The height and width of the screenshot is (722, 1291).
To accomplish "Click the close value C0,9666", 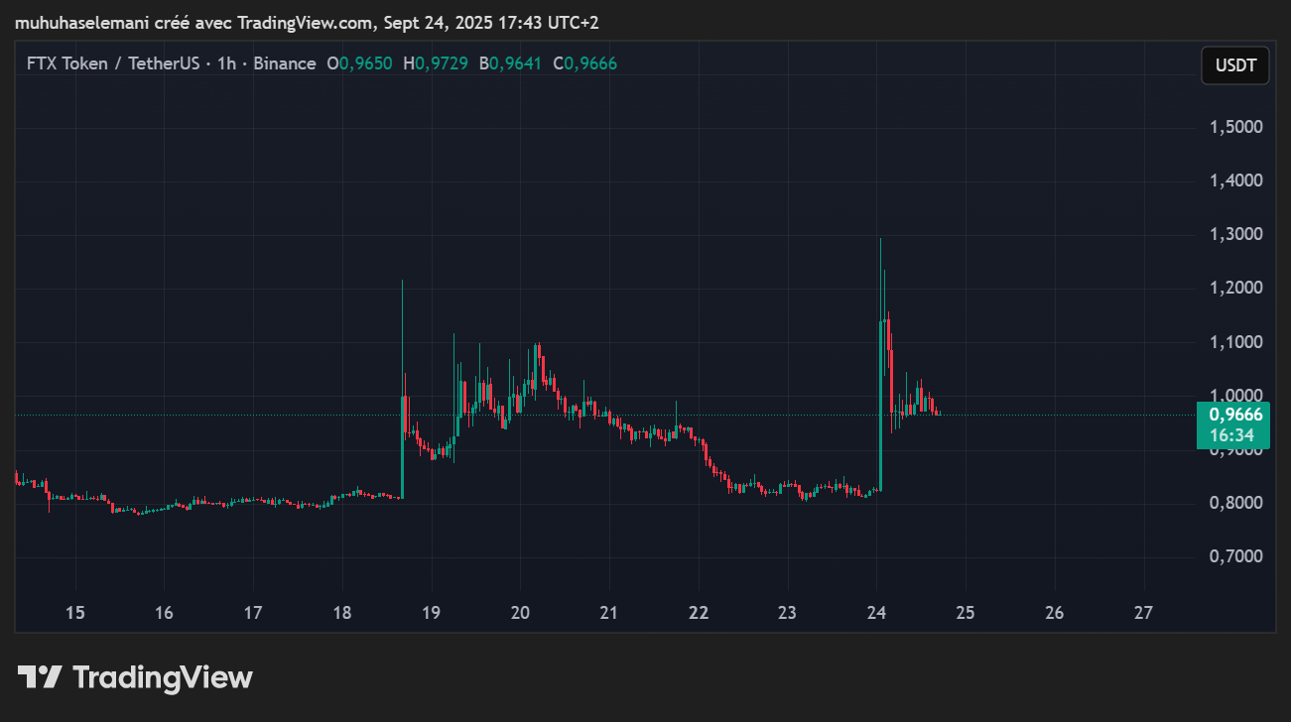I will click(584, 63).
